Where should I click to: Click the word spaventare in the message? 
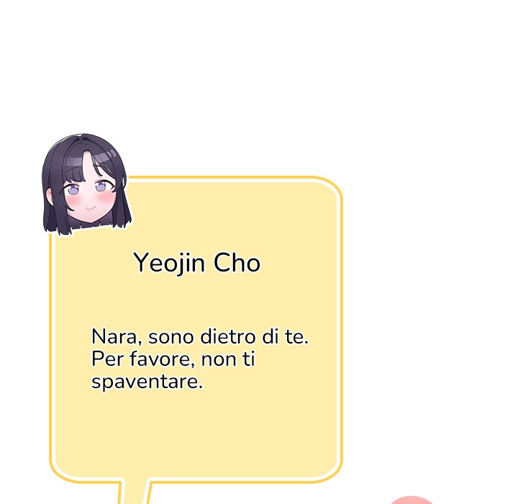[x=147, y=382]
